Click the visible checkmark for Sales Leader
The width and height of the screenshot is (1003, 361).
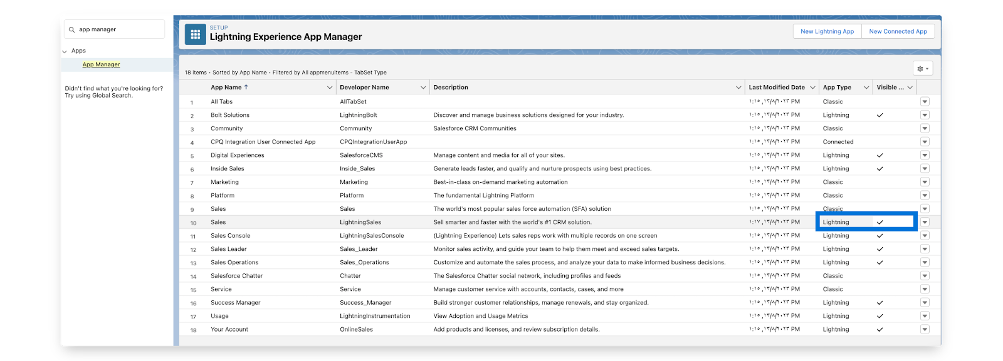pyautogui.click(x=880, y=249)
